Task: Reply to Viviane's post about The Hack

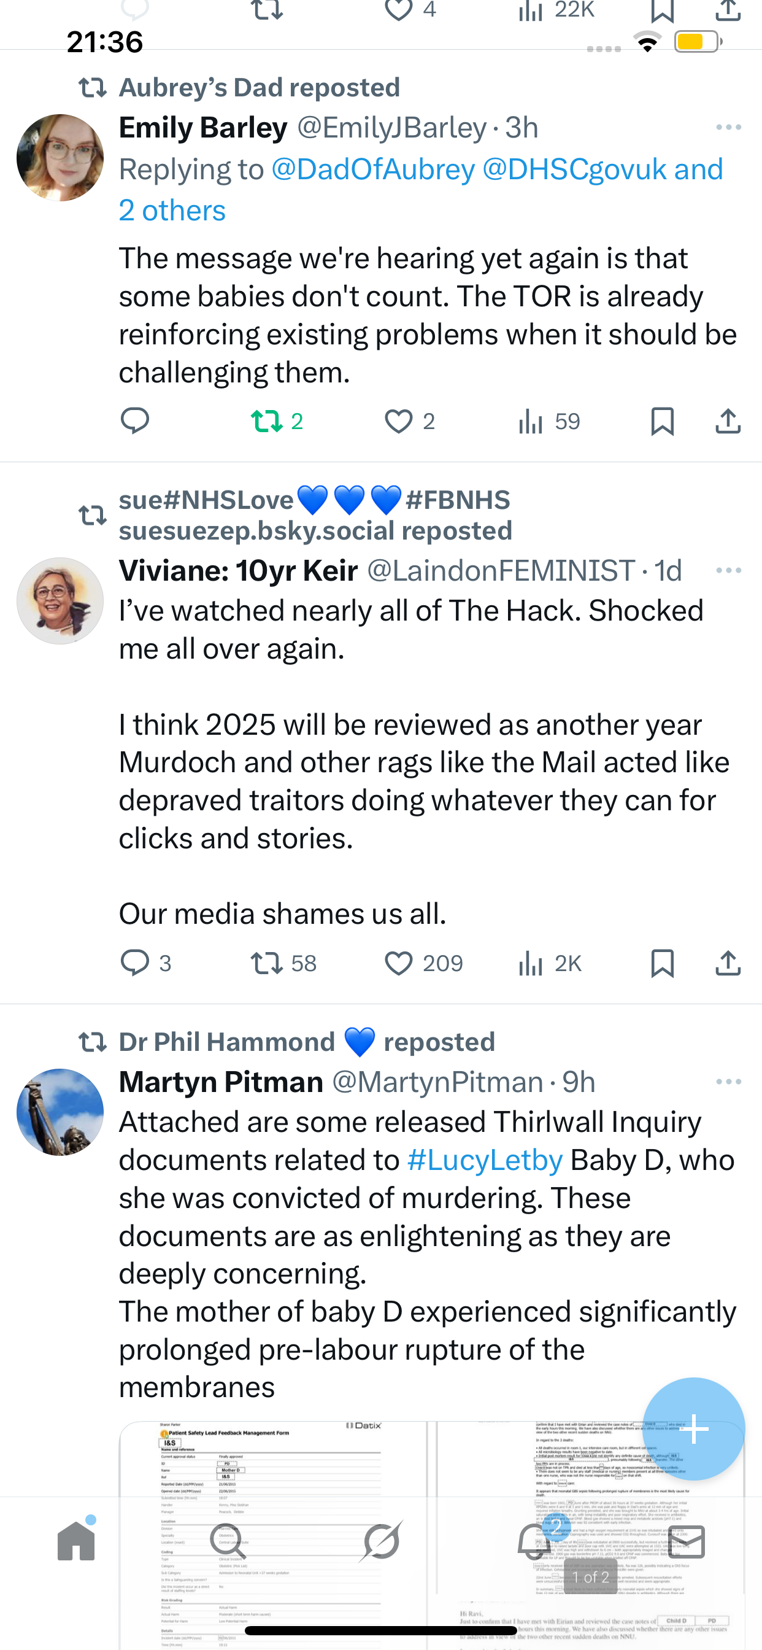Action: pos(135,962)
